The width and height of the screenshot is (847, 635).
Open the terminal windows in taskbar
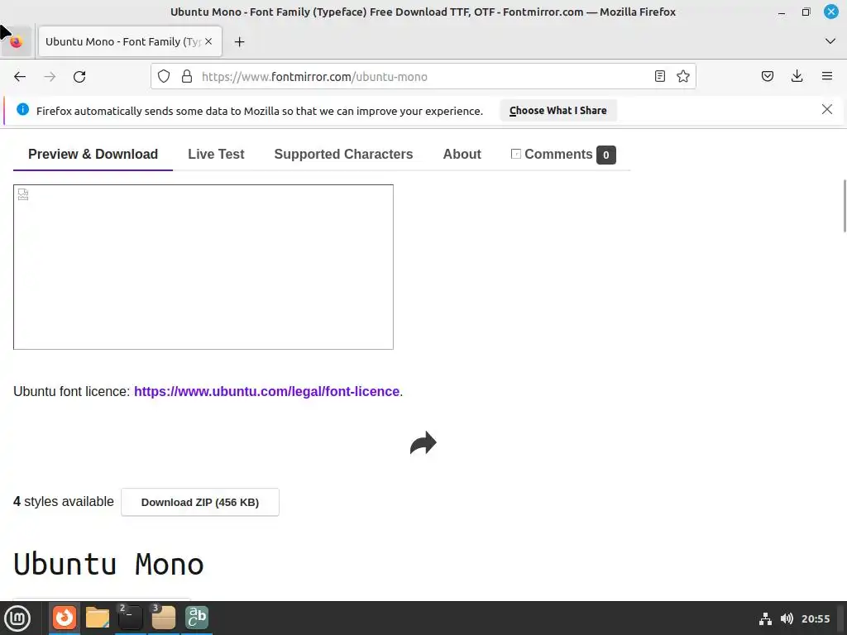130,618
